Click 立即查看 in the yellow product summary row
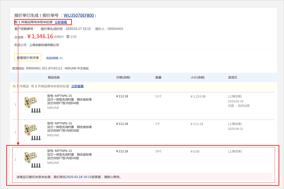 [x=77, y=86]
